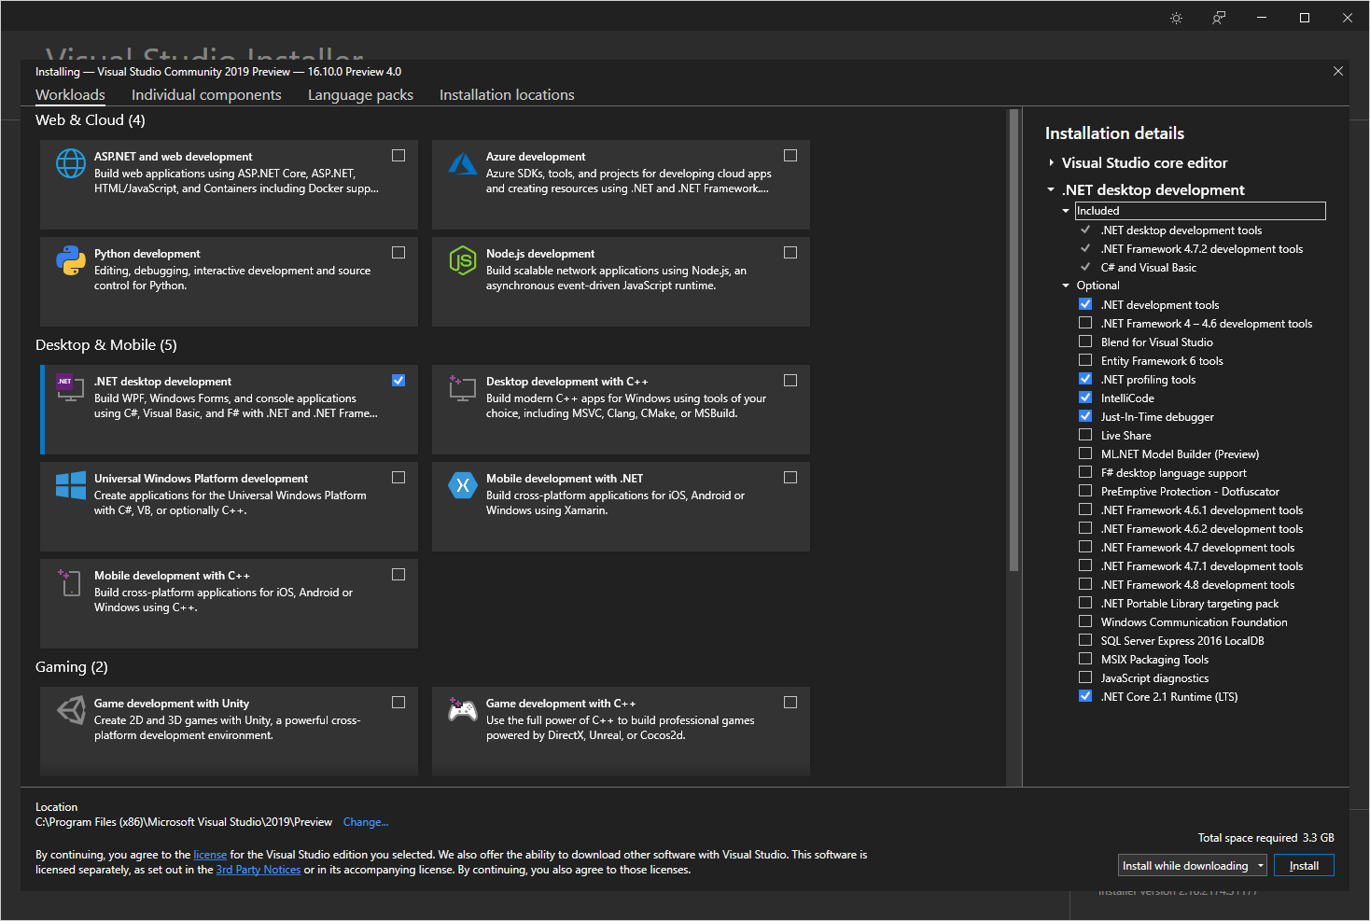Uncheck .NET Core 2.1 Runtime (LTS)
The height and width of the screenshot is (921, 1370).
(1085, 696)
